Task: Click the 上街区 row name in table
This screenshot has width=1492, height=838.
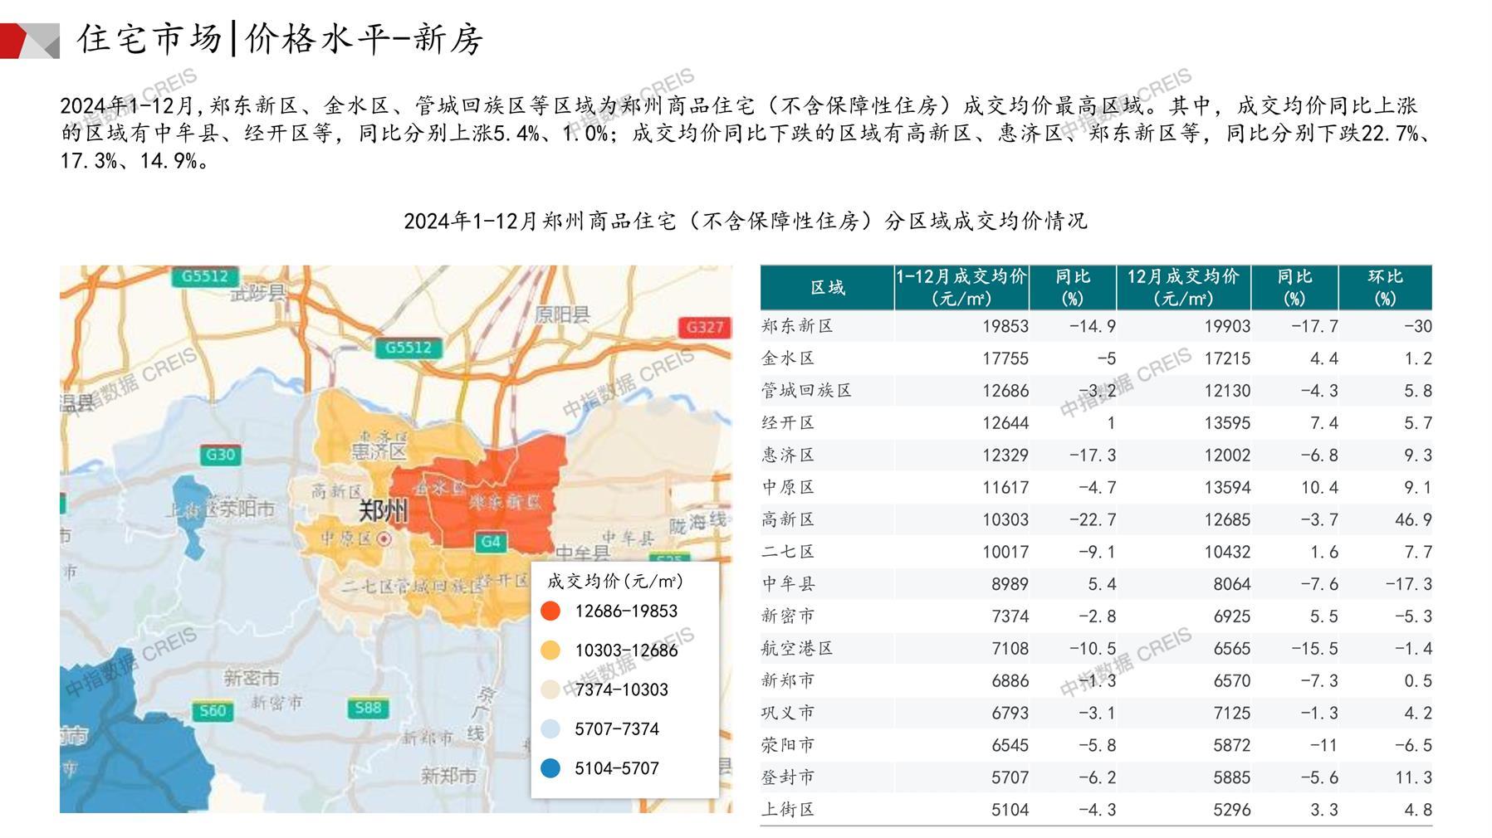Action: point(788,809)
